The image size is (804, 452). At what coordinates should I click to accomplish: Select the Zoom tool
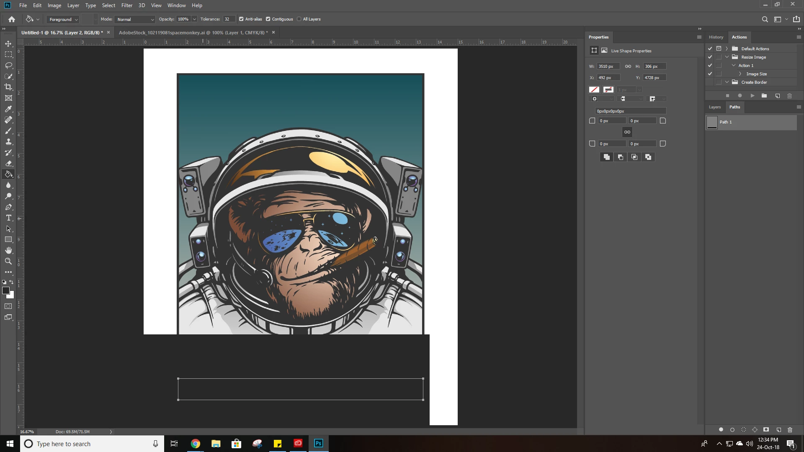click(x=8, y=261)
